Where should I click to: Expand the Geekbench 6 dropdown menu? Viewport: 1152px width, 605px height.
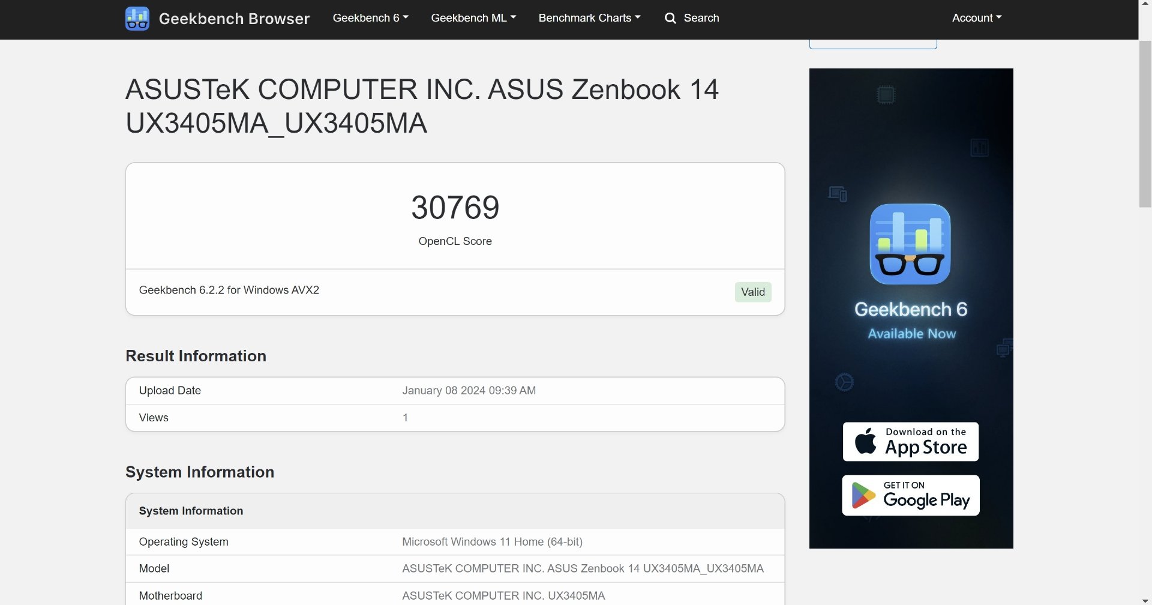[x=370, y=18]
